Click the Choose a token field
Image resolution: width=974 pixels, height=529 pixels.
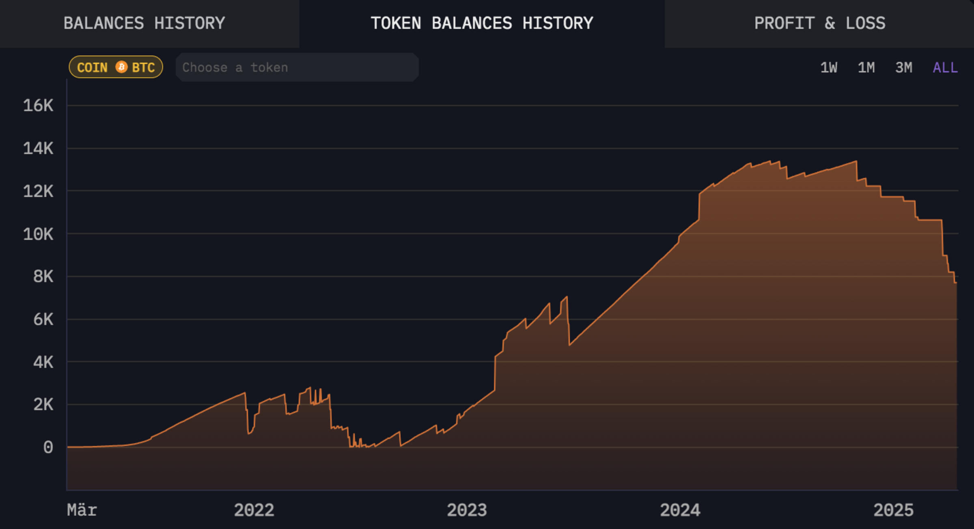(x=297, y=67)
